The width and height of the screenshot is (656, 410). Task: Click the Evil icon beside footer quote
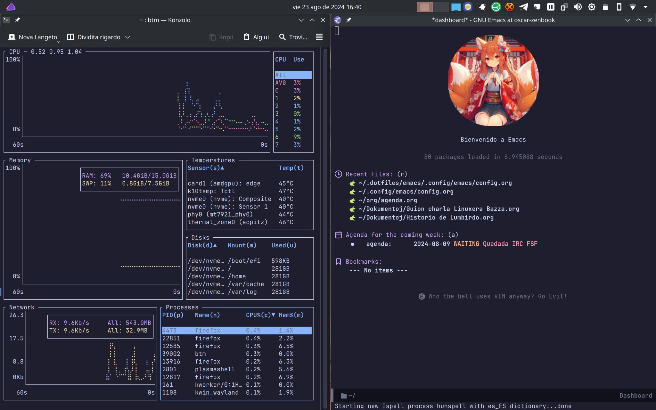pyautogui.click(x=422, y=297)
